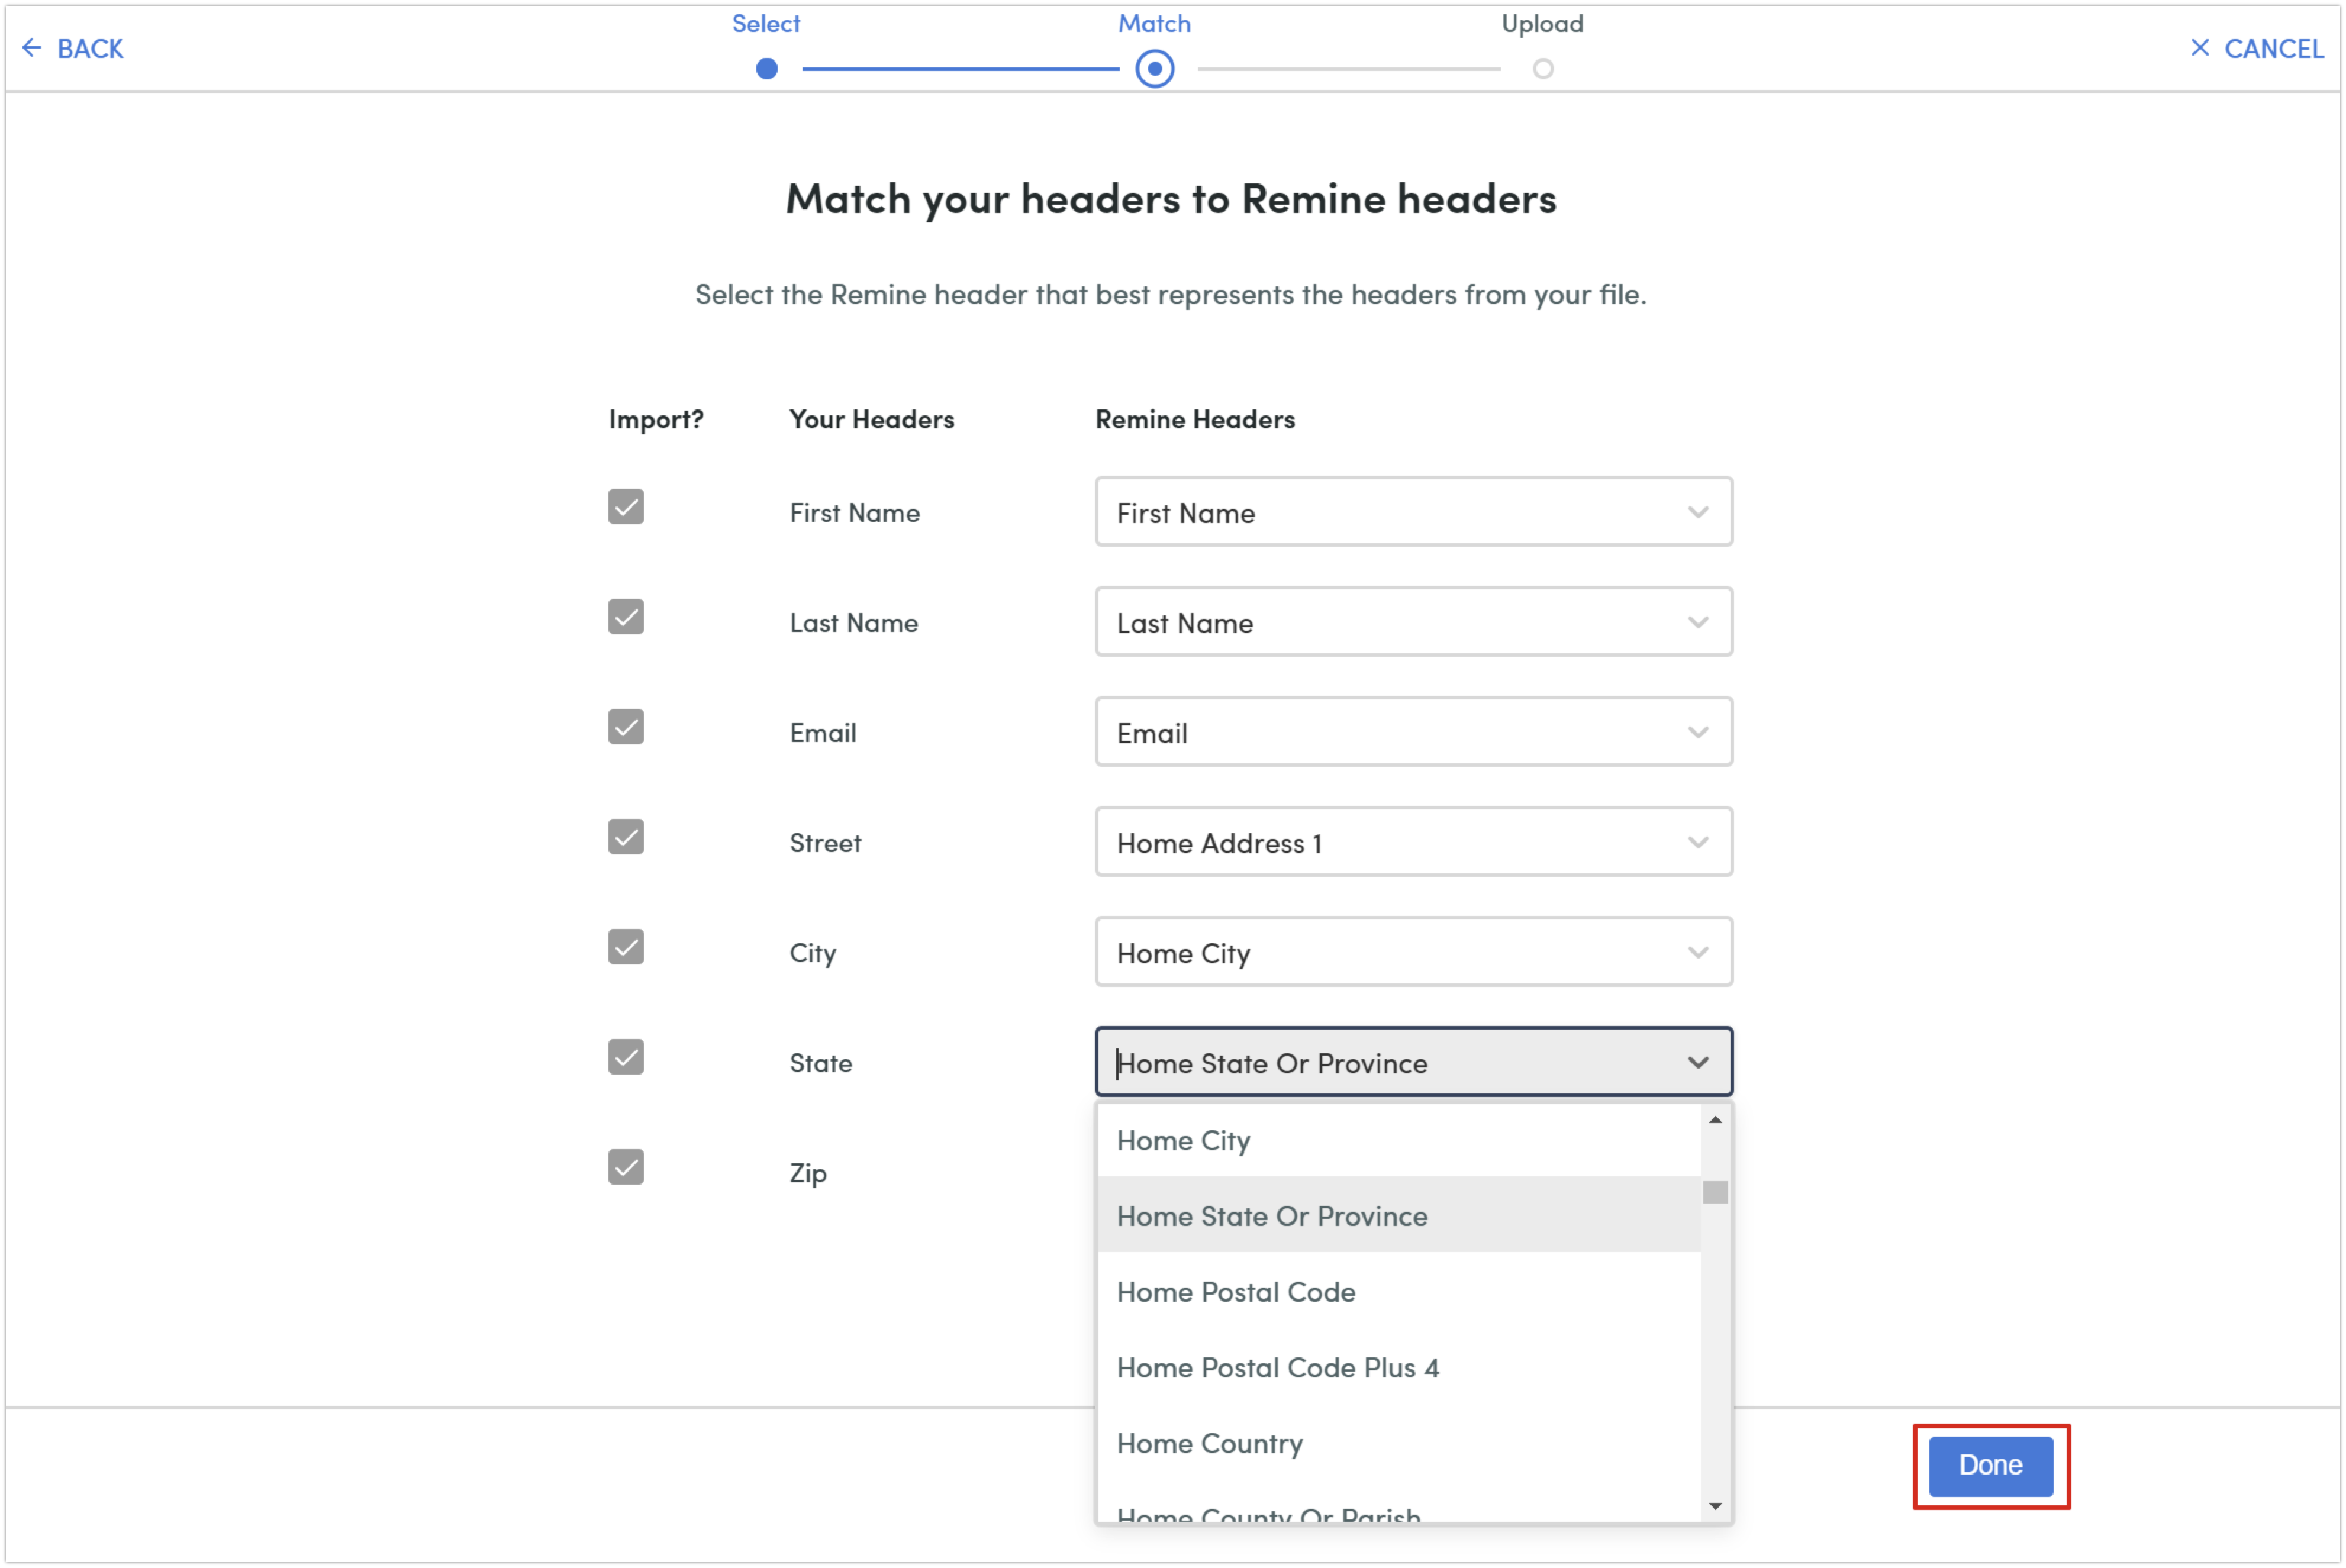Open the Email Remine header dropdown

[x=1413, y=732]
